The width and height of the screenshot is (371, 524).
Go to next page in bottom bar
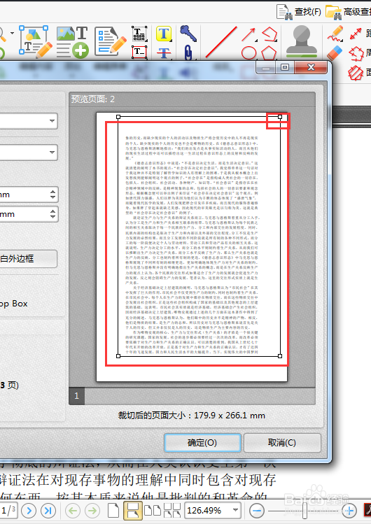[x=29, y=510]
